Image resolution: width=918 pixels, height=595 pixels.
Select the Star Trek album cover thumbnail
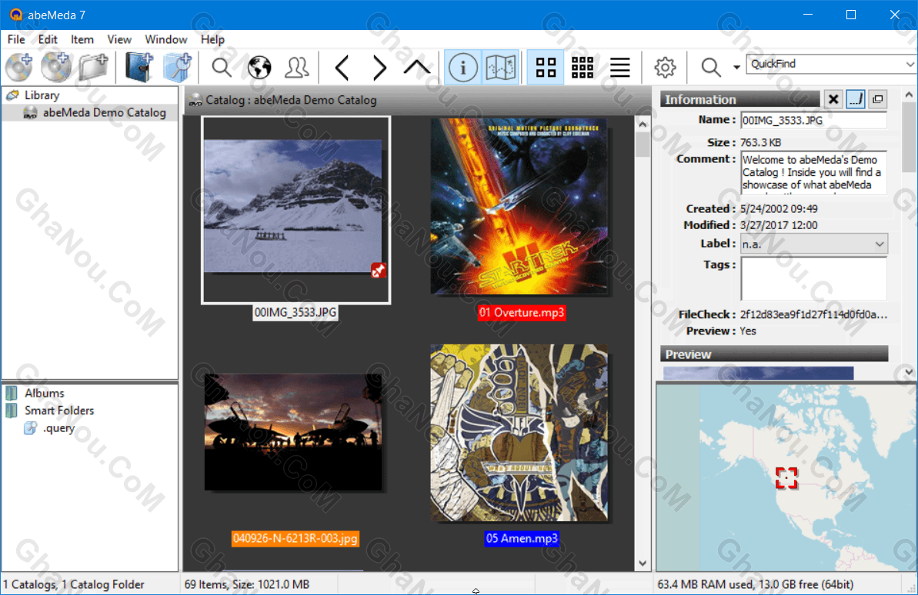coord(519,206)
